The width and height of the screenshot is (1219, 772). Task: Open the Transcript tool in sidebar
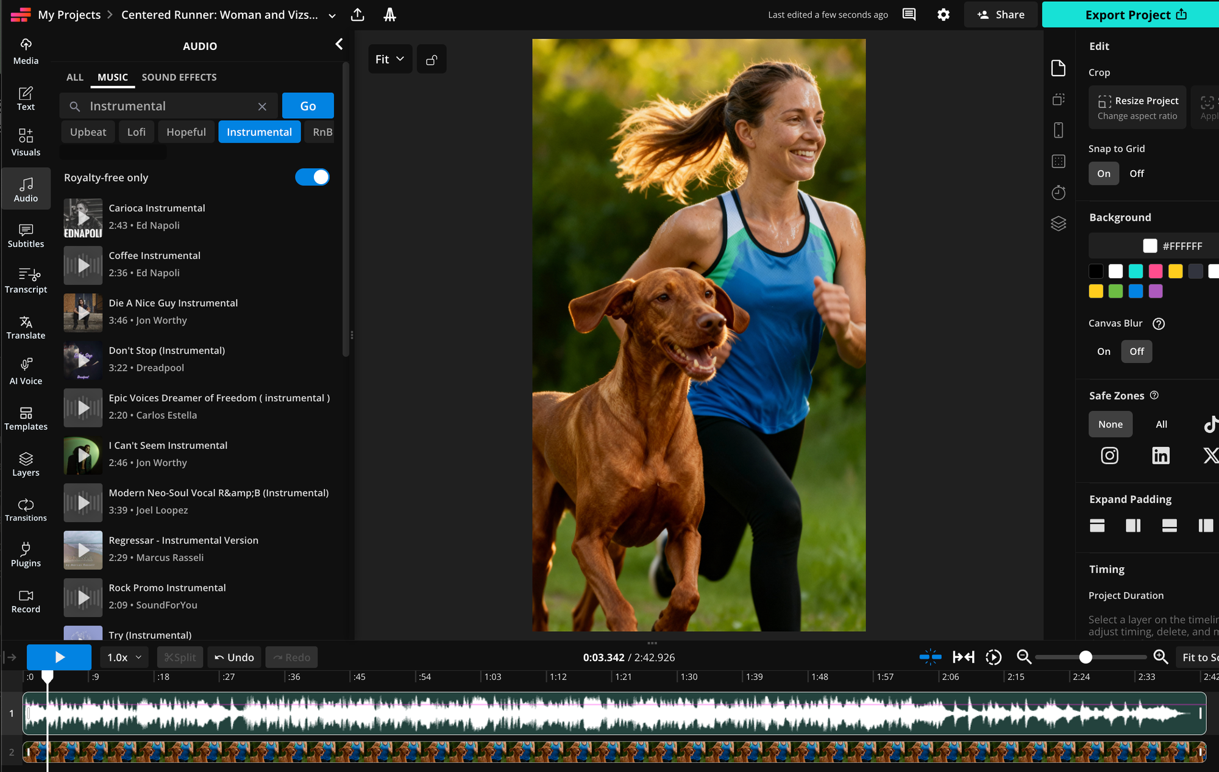(26, 281)
